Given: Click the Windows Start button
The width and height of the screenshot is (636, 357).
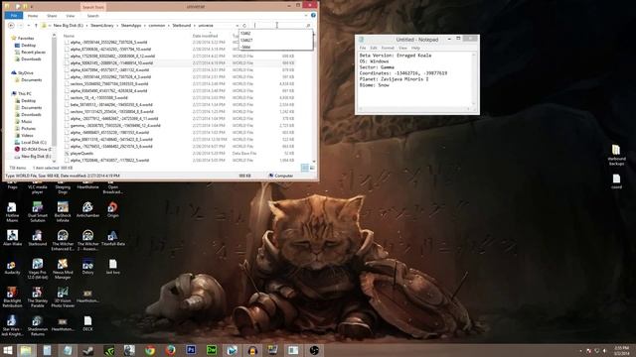Looking at the screenshot, I should click(8, 350).
